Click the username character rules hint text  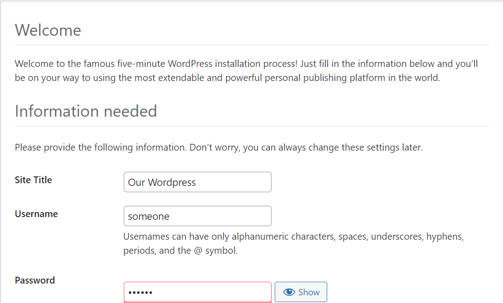pyautogui.click(x=293, y=243)
